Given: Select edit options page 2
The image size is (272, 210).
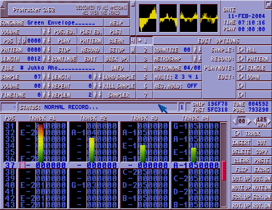Looking at the screenshot, I should click(145, 50).
